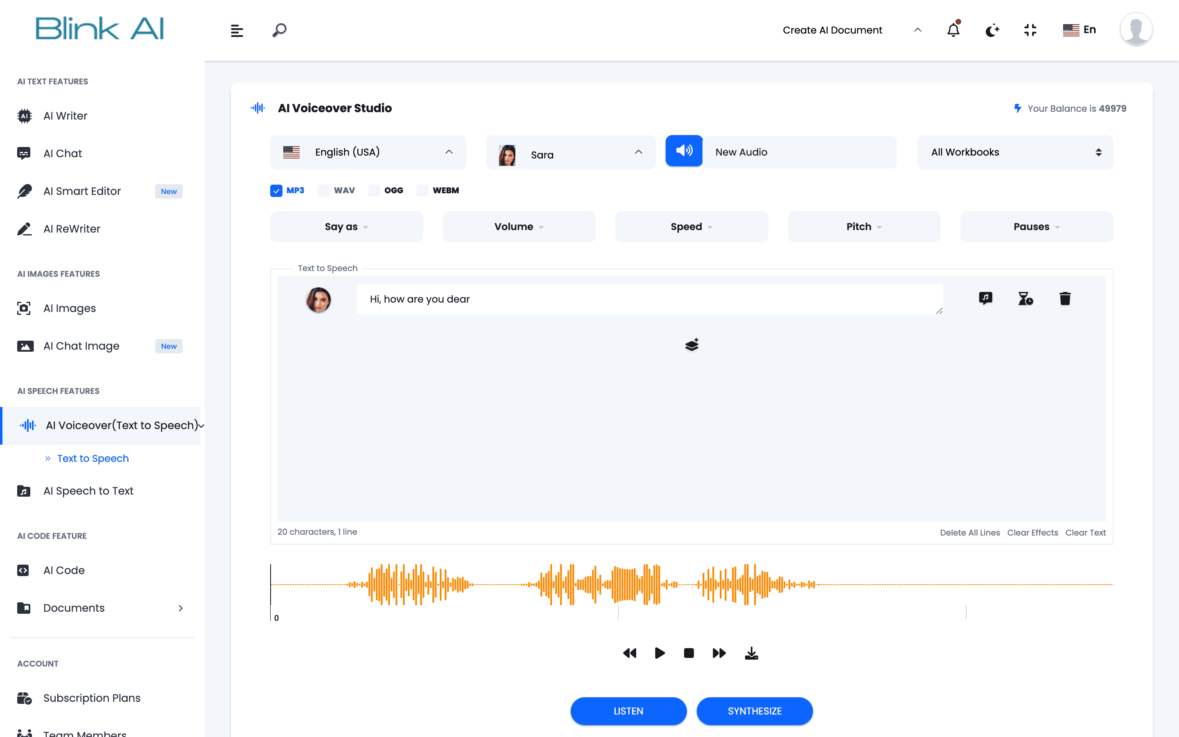This screenshot has width=1179, height=737.
Task: Click the Clear Effects link
Action: tap(1032, 532)
